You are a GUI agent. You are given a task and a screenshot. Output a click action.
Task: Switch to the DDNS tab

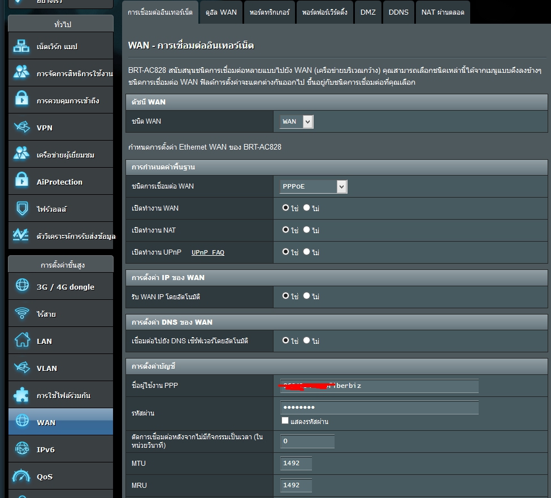click(x=398, y=12)
